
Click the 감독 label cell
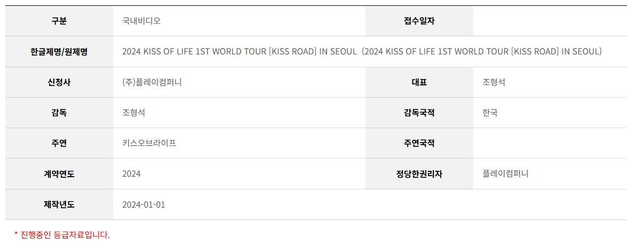click(59, 113)
